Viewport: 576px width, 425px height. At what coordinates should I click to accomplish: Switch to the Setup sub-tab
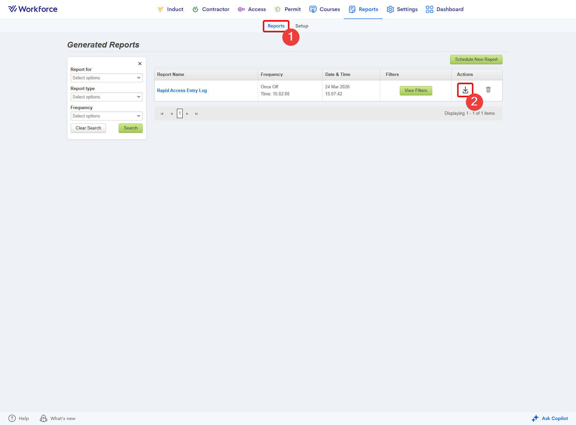click(x=302, y=26)
